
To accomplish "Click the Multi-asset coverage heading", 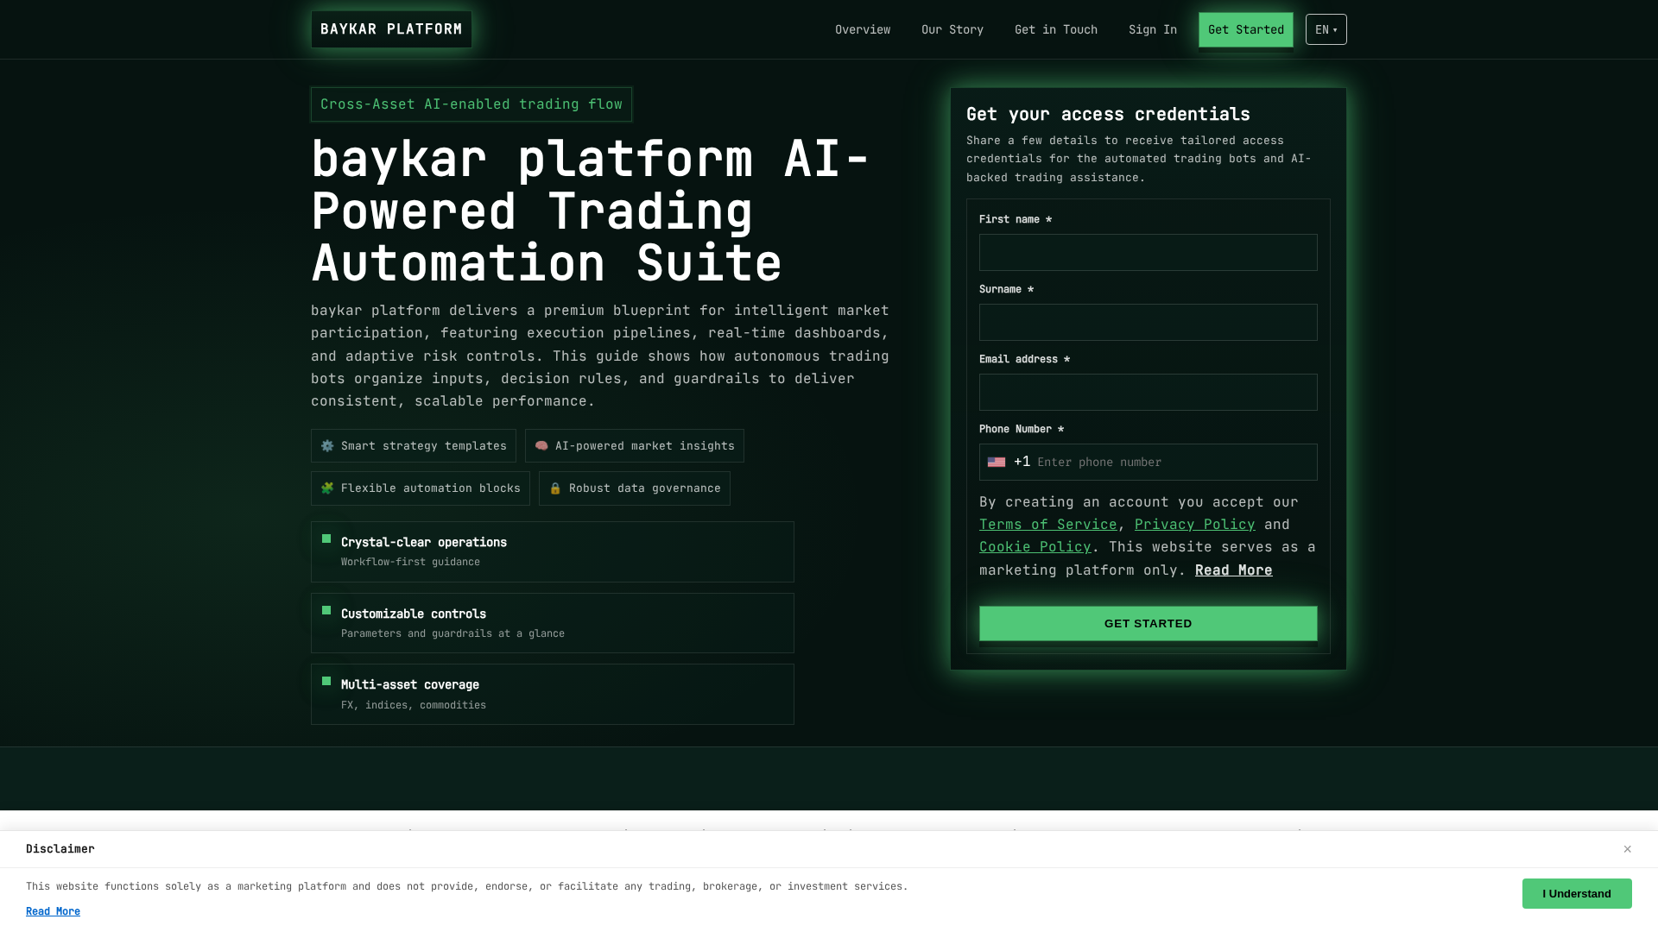I will click(x=410, y=684).
